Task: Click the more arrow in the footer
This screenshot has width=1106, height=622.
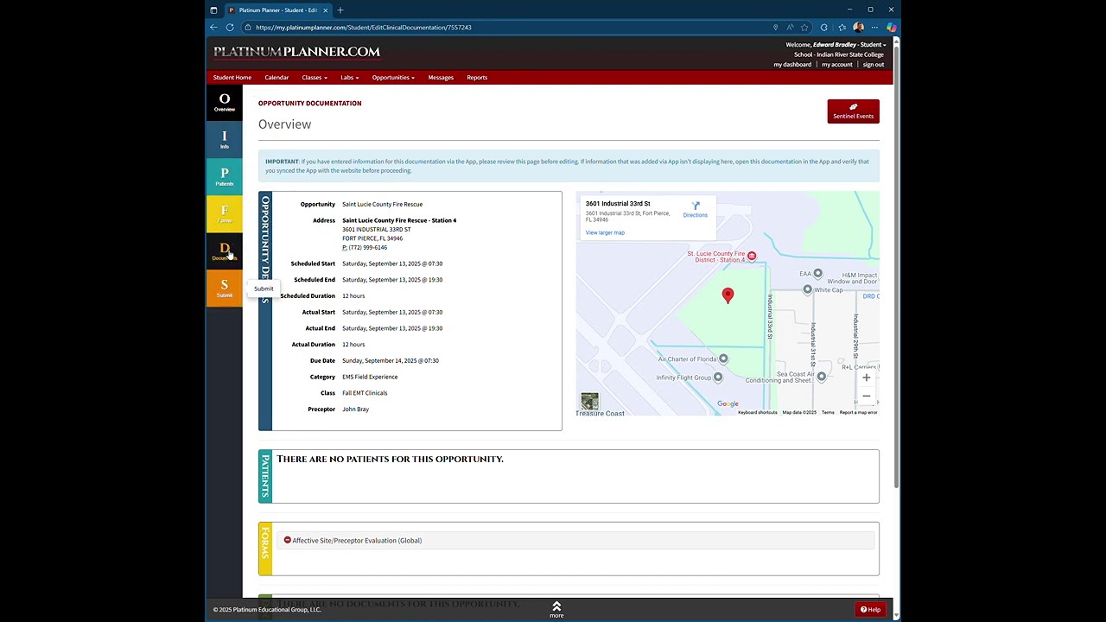Action: pos(556,609)
